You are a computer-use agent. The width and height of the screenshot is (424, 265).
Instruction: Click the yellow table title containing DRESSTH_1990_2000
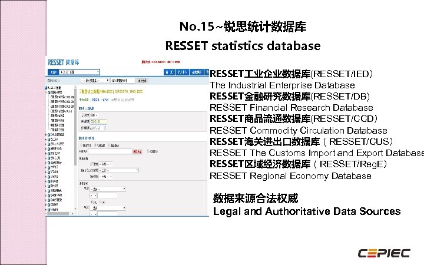(111, 92)
